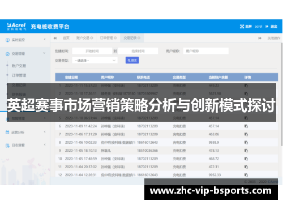Click balance value 9938.9
283x205 pixels.
coord(214,142)
